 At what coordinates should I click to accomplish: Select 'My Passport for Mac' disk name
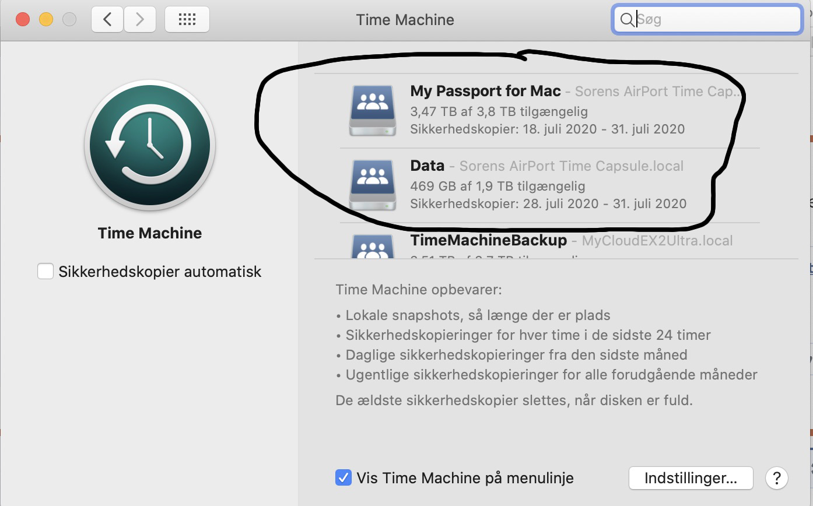click(x=485, y=92)
